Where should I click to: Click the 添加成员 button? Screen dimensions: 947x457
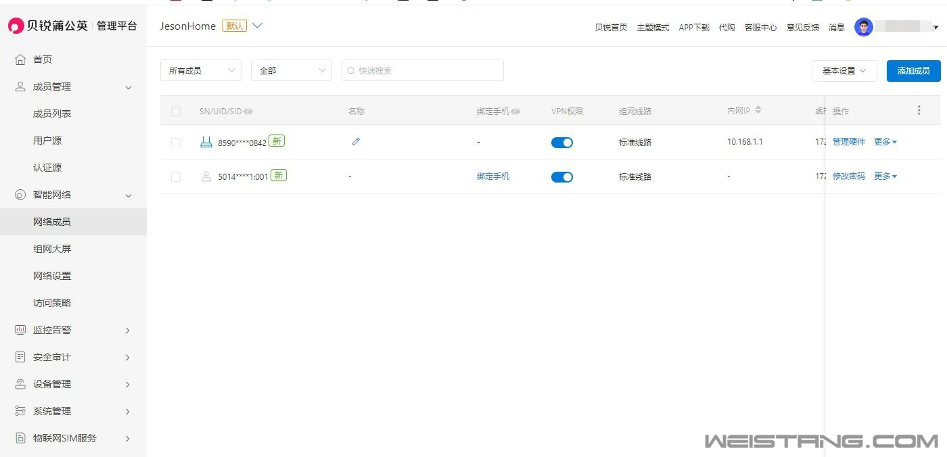tap(913, 71)
